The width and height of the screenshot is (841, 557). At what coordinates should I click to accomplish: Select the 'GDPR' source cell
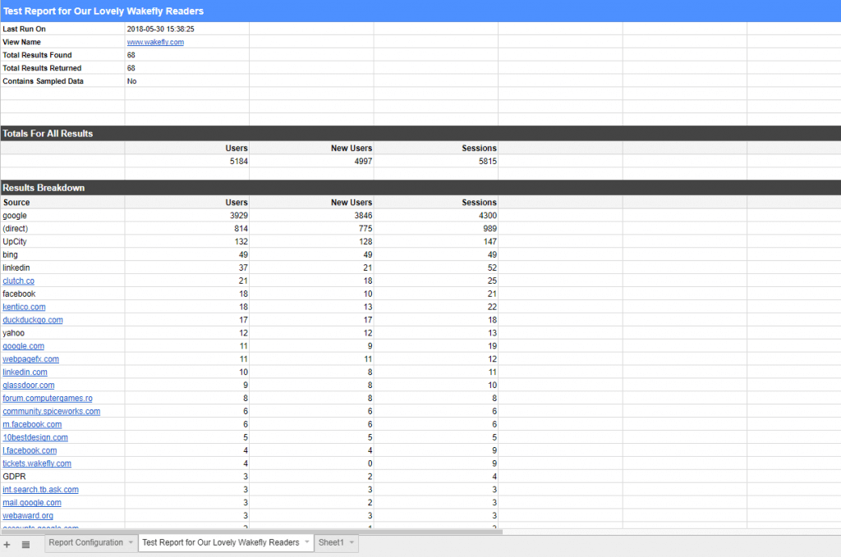[x=62, y=477]
